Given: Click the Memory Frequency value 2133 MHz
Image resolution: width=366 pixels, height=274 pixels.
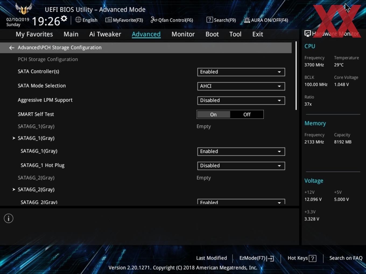Looking at the screenshot, I should point(314,142).
